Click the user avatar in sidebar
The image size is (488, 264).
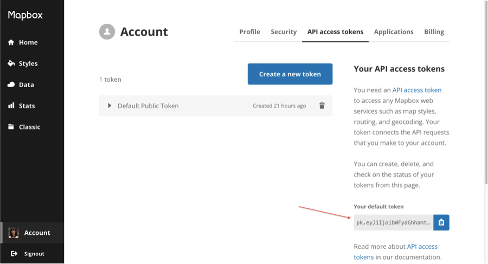click(x=14, y=233)
